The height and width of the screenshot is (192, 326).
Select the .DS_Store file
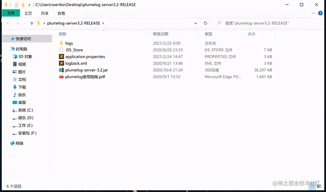point(74,50)
